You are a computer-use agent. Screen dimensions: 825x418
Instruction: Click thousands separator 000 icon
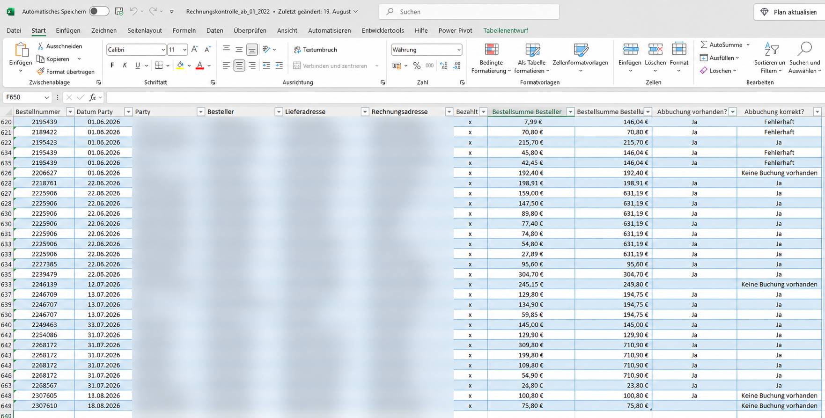(429, 66)
